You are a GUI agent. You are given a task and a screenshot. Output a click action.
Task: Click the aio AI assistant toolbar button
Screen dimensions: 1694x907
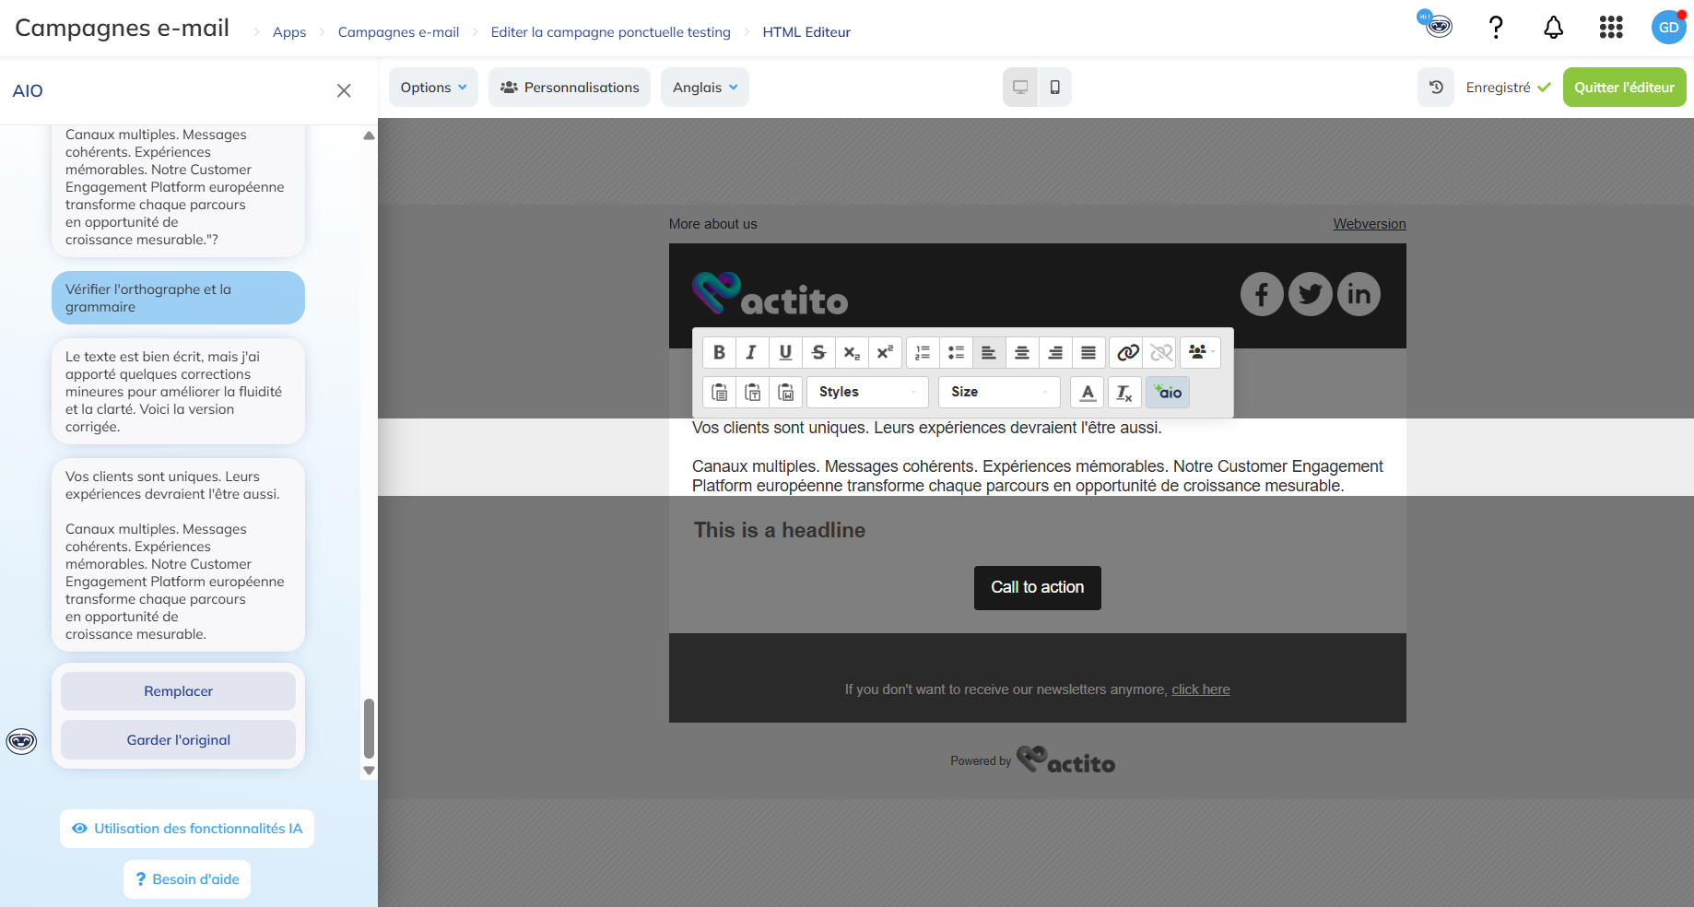tap(1168, 392)
